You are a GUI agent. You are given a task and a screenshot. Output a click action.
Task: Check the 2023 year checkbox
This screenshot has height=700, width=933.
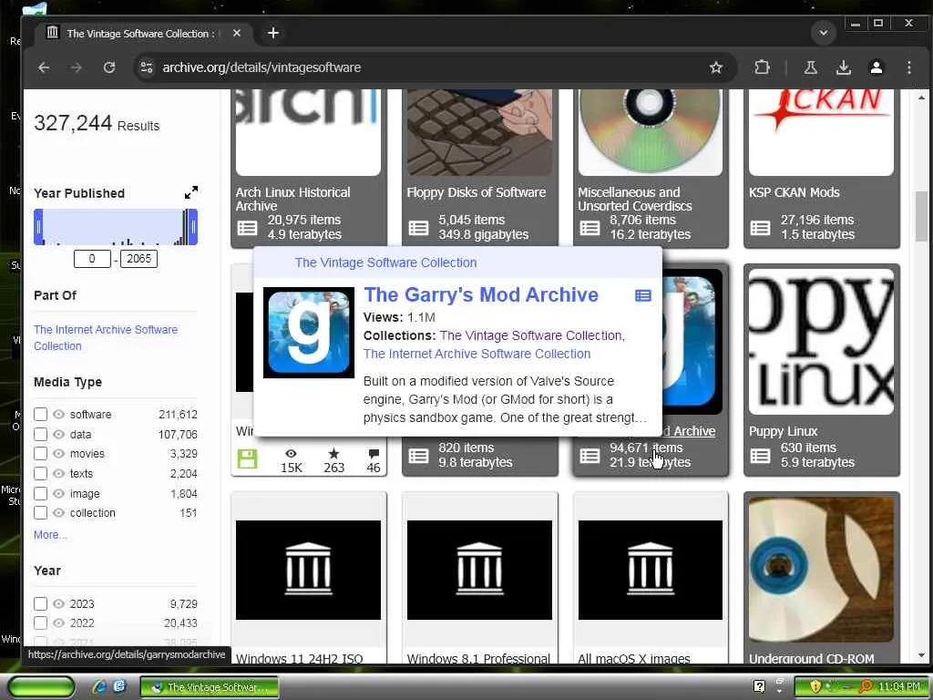(40, 603)
